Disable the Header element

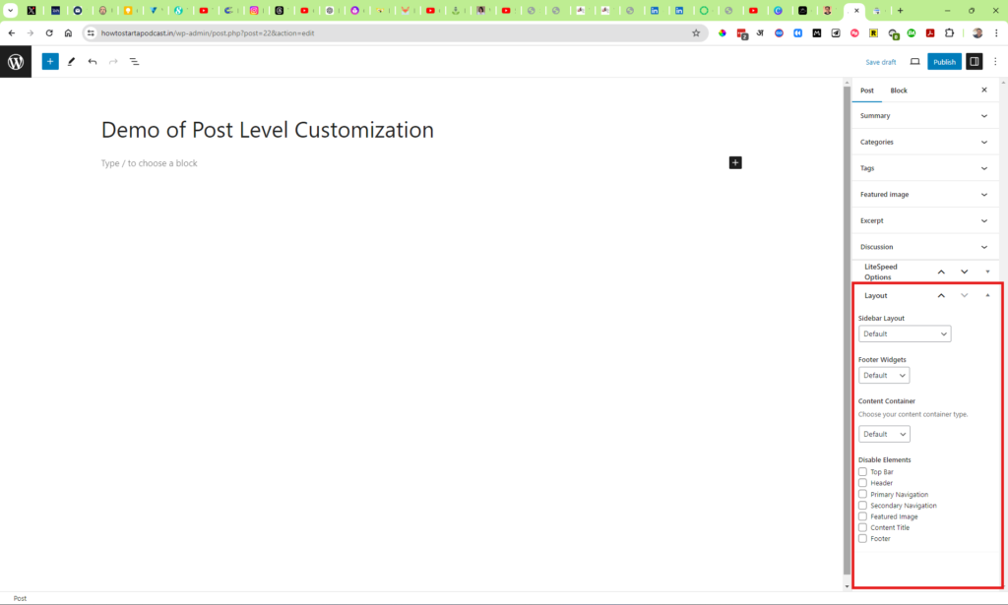(x=862, y=483)
